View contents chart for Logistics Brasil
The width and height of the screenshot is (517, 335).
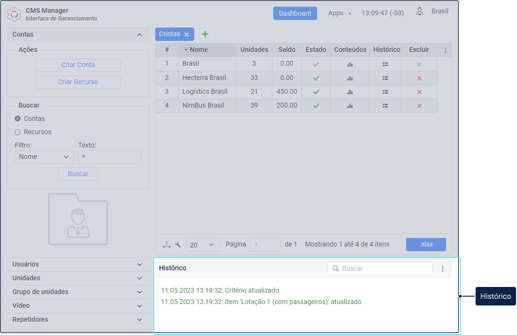point(350,92)
